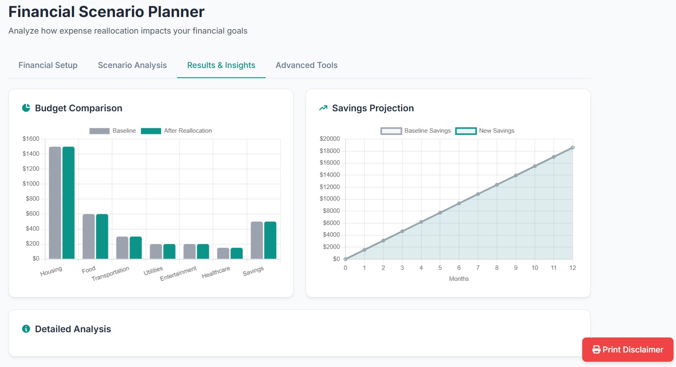Click the gray swatch next to Baseline Savings
The image size is (676, 367).
(391, 130)
